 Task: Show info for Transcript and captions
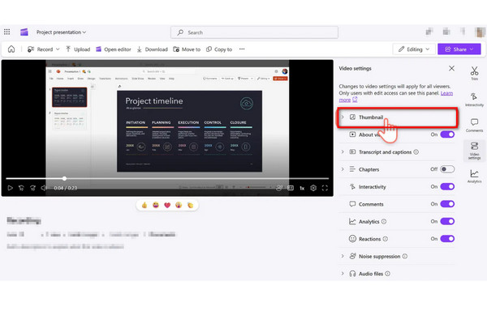click(416, 151)
